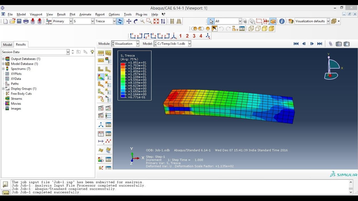Open the Animate menu
The height and width of the screenshot is (201, 358).
tap(85, 14)
